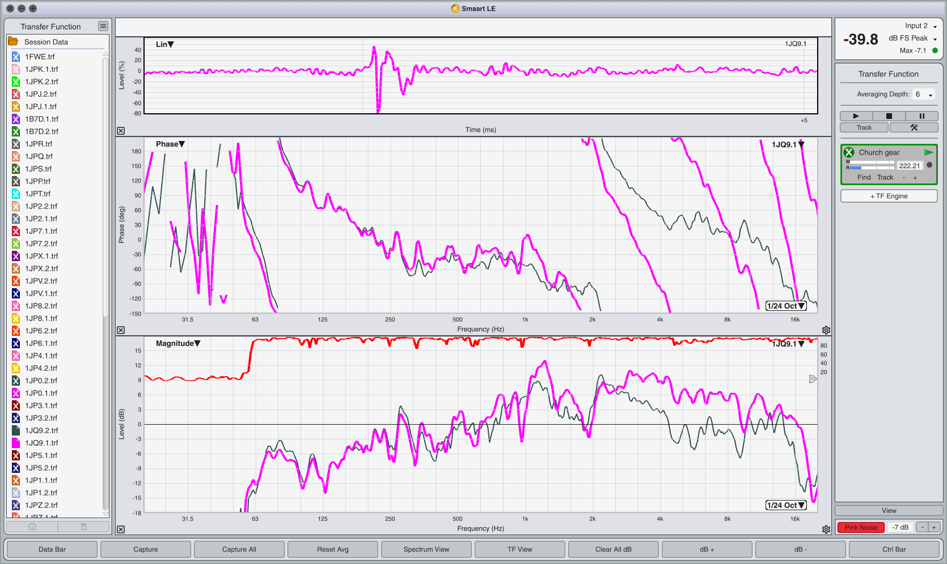This screenshot has height=564, width=947.
Task: Click the Capture button
Action: tap(146, 549)
